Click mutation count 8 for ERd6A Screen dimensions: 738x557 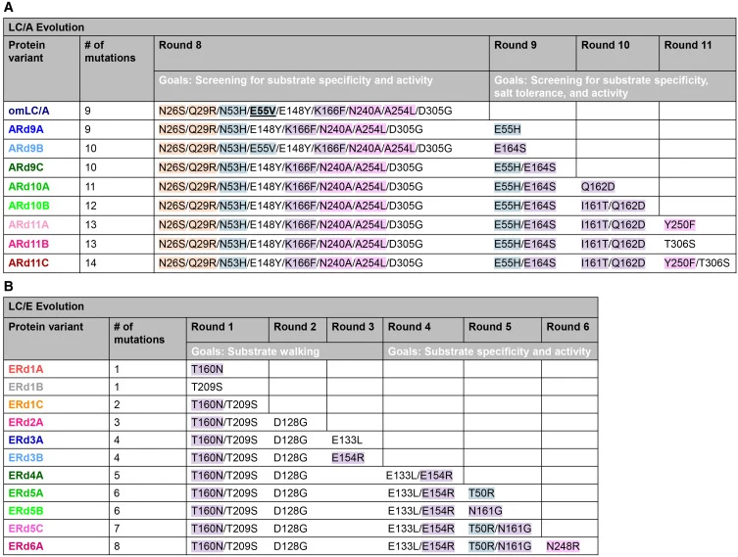click(117, 546)
